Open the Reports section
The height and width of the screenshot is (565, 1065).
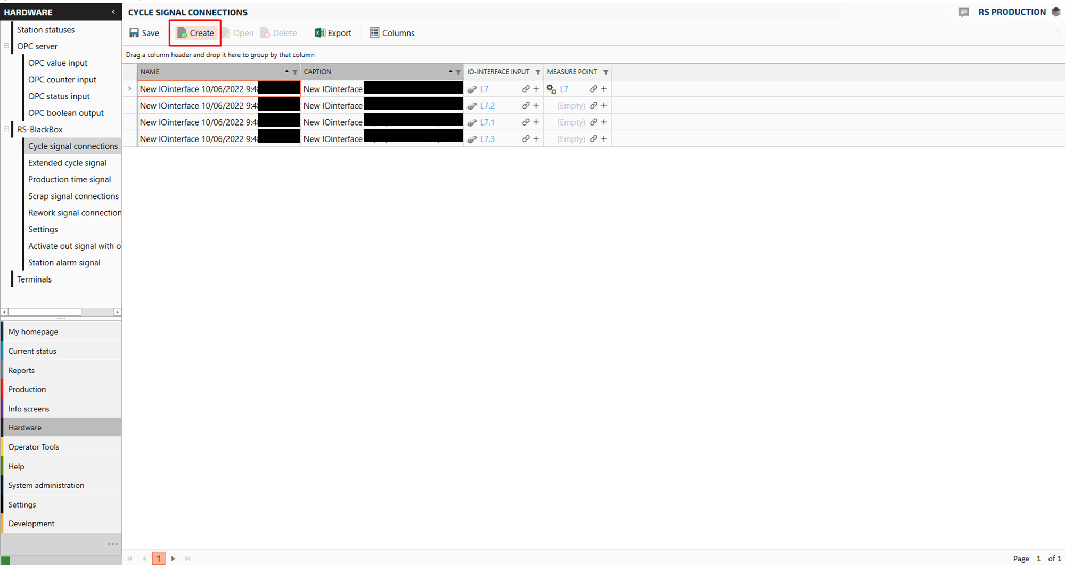[21, 370]
